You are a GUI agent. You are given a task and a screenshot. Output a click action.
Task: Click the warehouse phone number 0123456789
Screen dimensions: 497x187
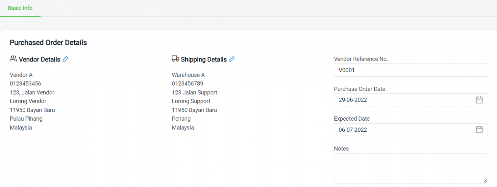tap(187, 83)
